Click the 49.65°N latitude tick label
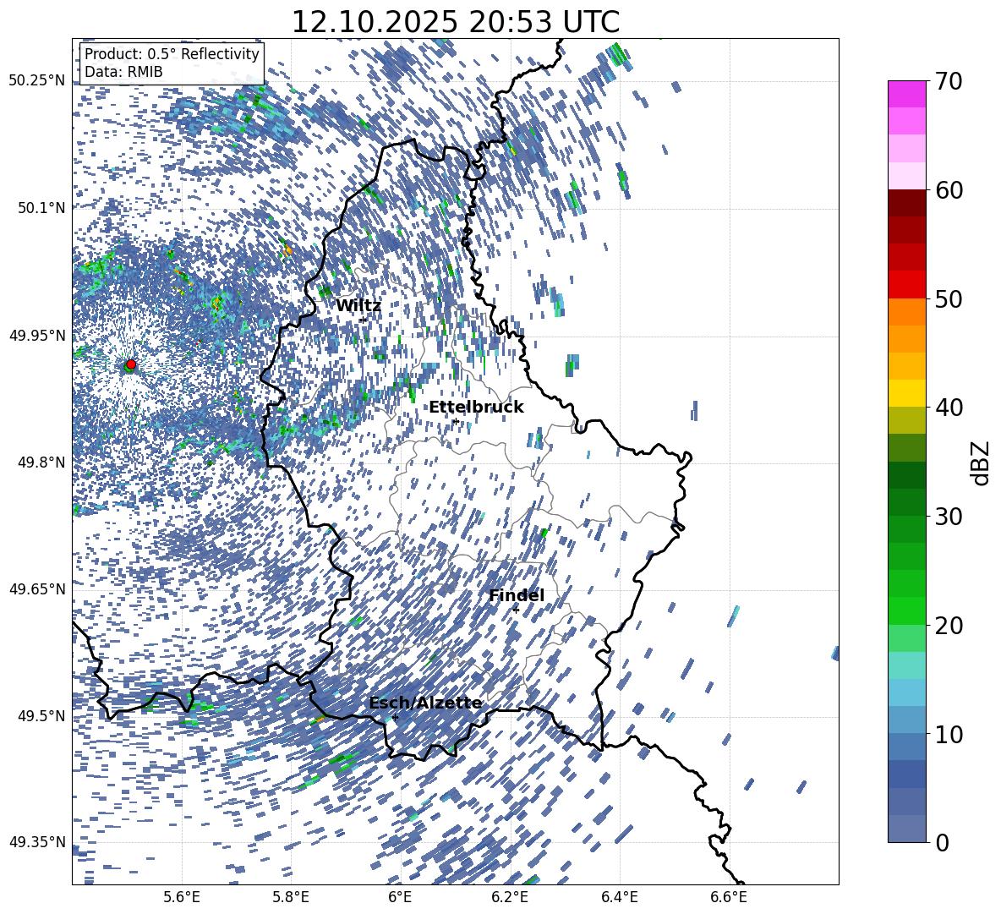1001x914 pixels. pyautogui.click(x=37, y=588)
